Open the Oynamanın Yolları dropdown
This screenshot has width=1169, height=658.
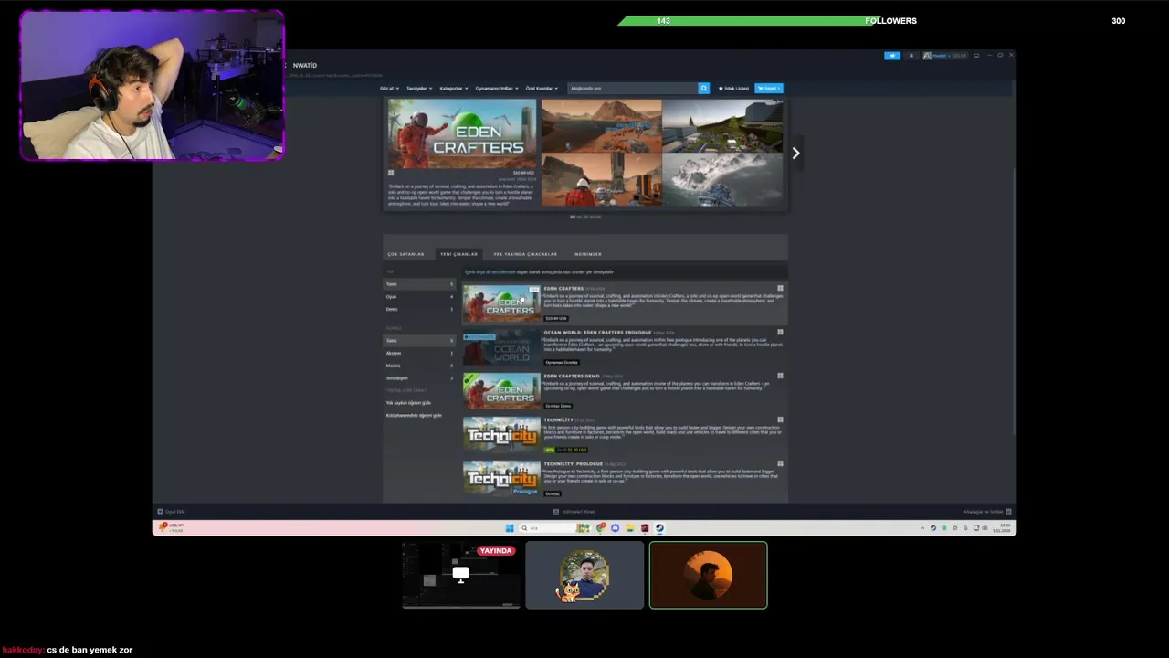click(497, 89)
